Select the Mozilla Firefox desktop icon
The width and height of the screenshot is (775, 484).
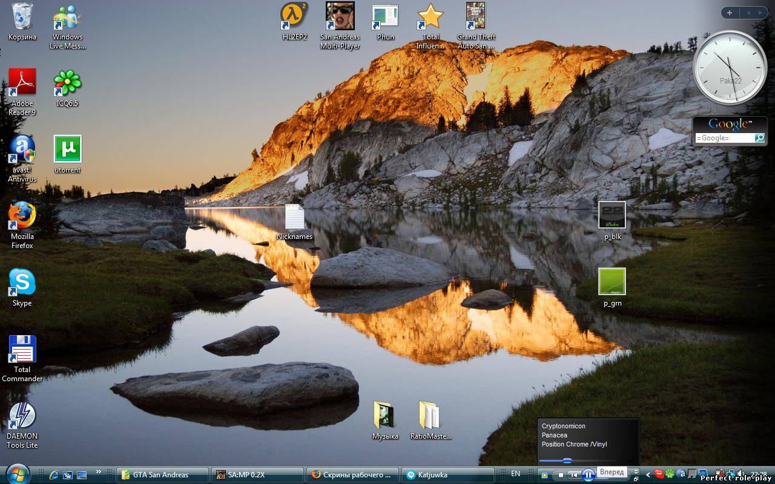[x=22, y=225]
